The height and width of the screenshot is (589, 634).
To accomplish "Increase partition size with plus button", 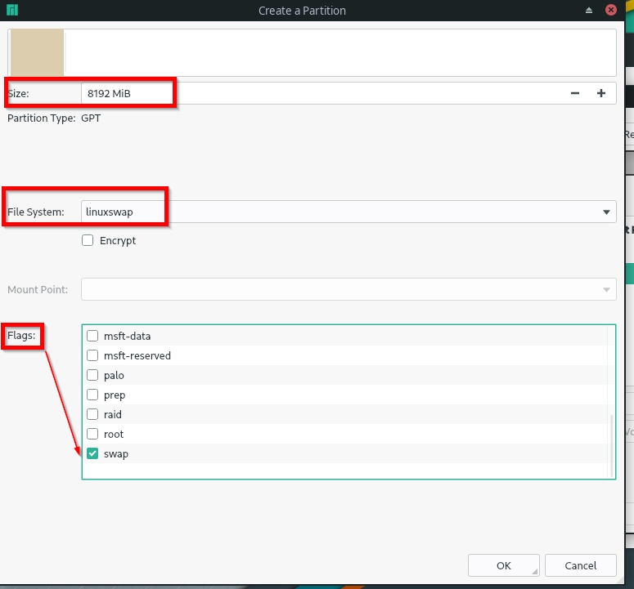I will (601, 93).
